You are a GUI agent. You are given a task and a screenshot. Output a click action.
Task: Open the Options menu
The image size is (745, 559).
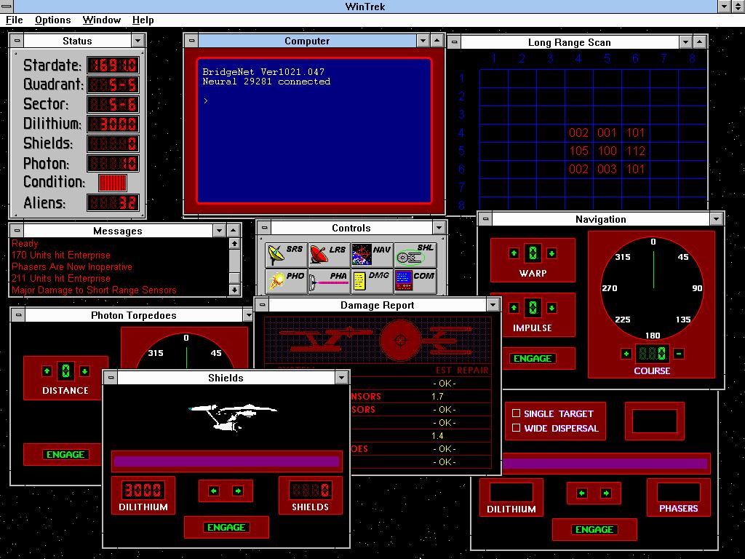pyautogui.click(x=52, y=20)
